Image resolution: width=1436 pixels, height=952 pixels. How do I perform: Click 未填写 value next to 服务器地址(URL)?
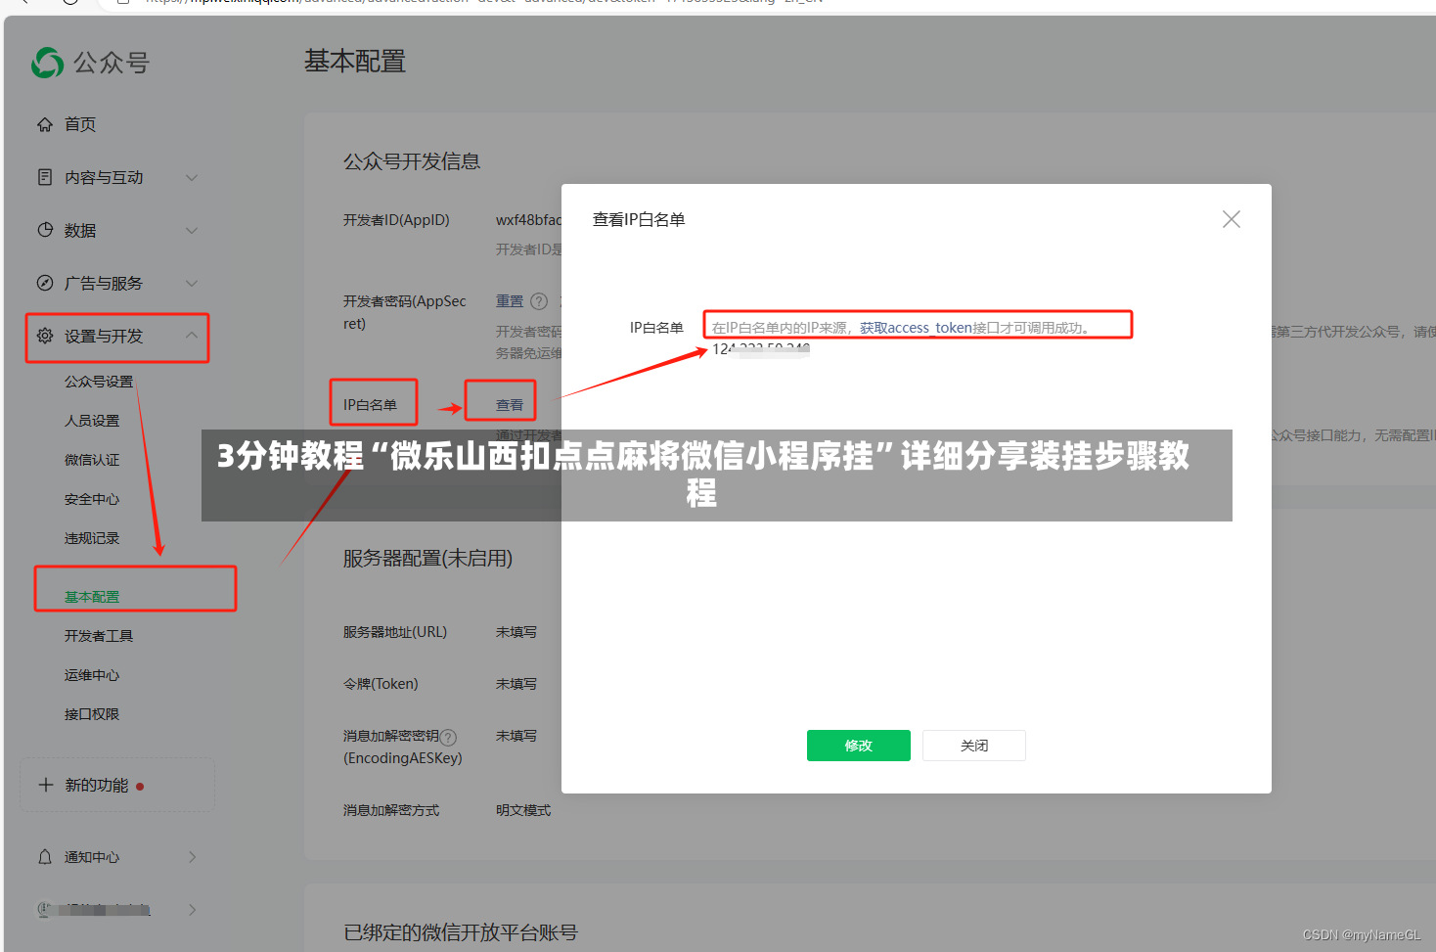pyautogui.click(x=516, y=632)
